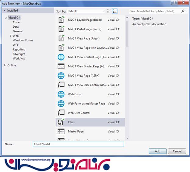Select 'MVC 4 View Page (Razor)' template text
Viewport: 190px width, 172px height.
coord(84,39)
